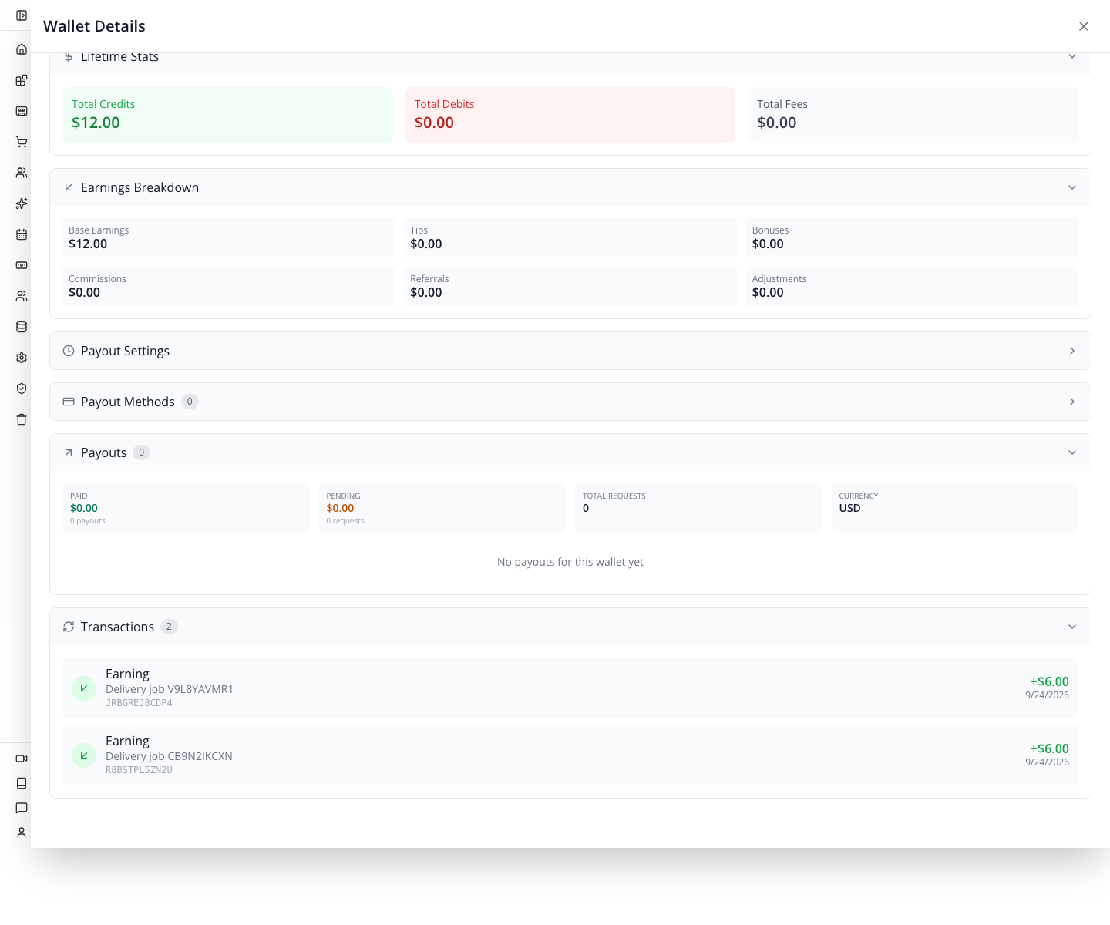1110x925 pixels.
Task: Open the sparkles icon in sidebar
Action: coord(22,203)
